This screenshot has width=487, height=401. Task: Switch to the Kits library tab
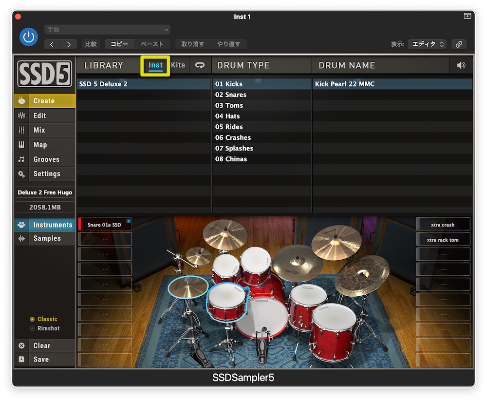point(178,65)
